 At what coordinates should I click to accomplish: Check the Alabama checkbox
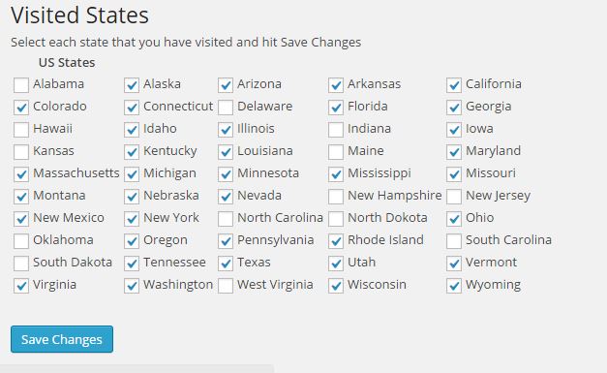pos(21,85)
